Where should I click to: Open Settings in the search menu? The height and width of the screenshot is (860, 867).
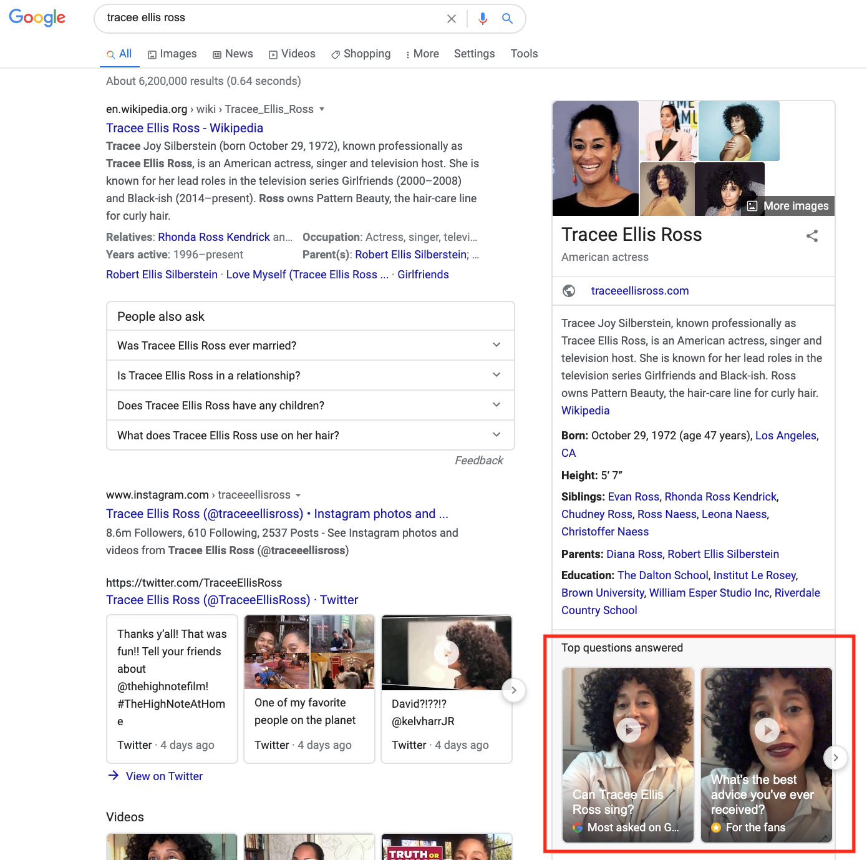[x=474, y=54]
